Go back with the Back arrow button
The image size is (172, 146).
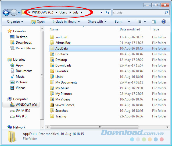click(x=6, y=12)
